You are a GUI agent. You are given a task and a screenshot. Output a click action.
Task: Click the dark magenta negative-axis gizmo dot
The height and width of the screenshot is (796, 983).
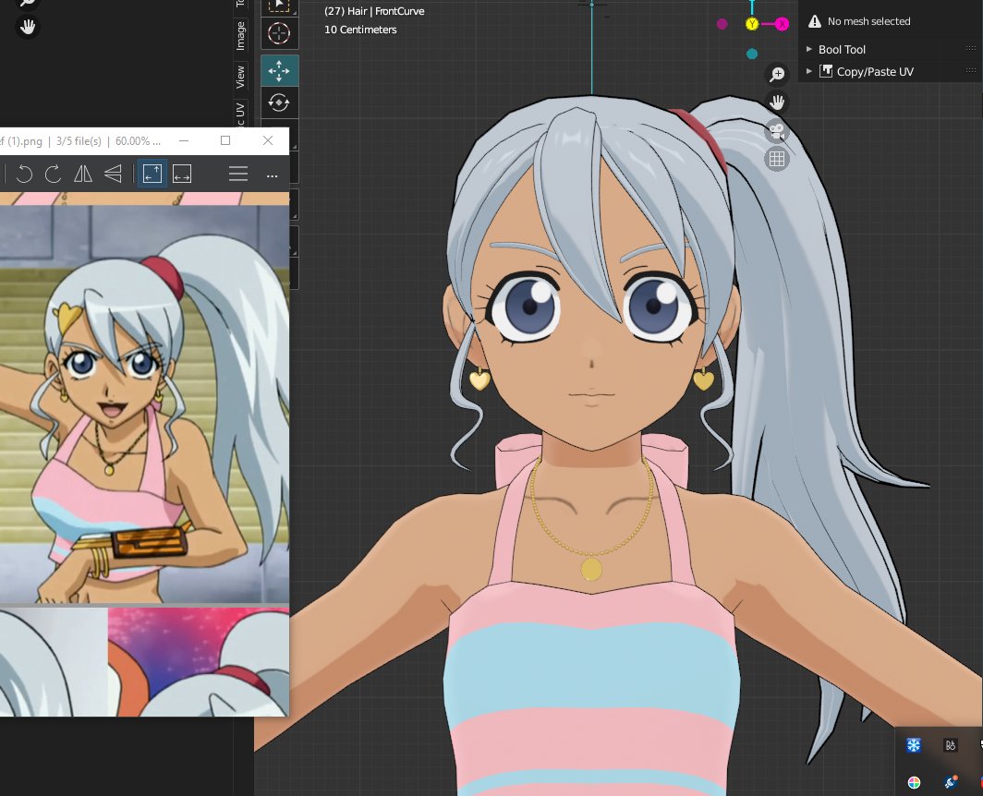722,24
